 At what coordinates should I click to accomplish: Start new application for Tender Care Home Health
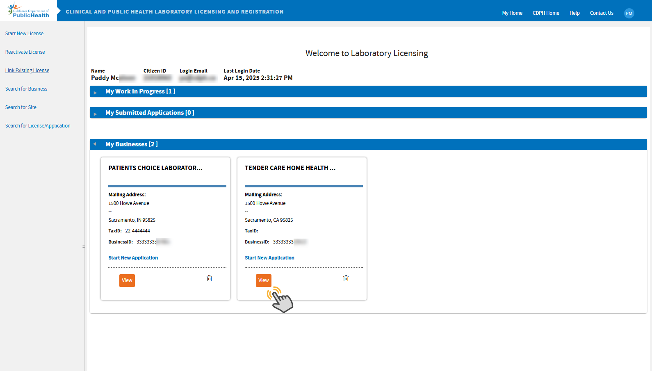269,258
